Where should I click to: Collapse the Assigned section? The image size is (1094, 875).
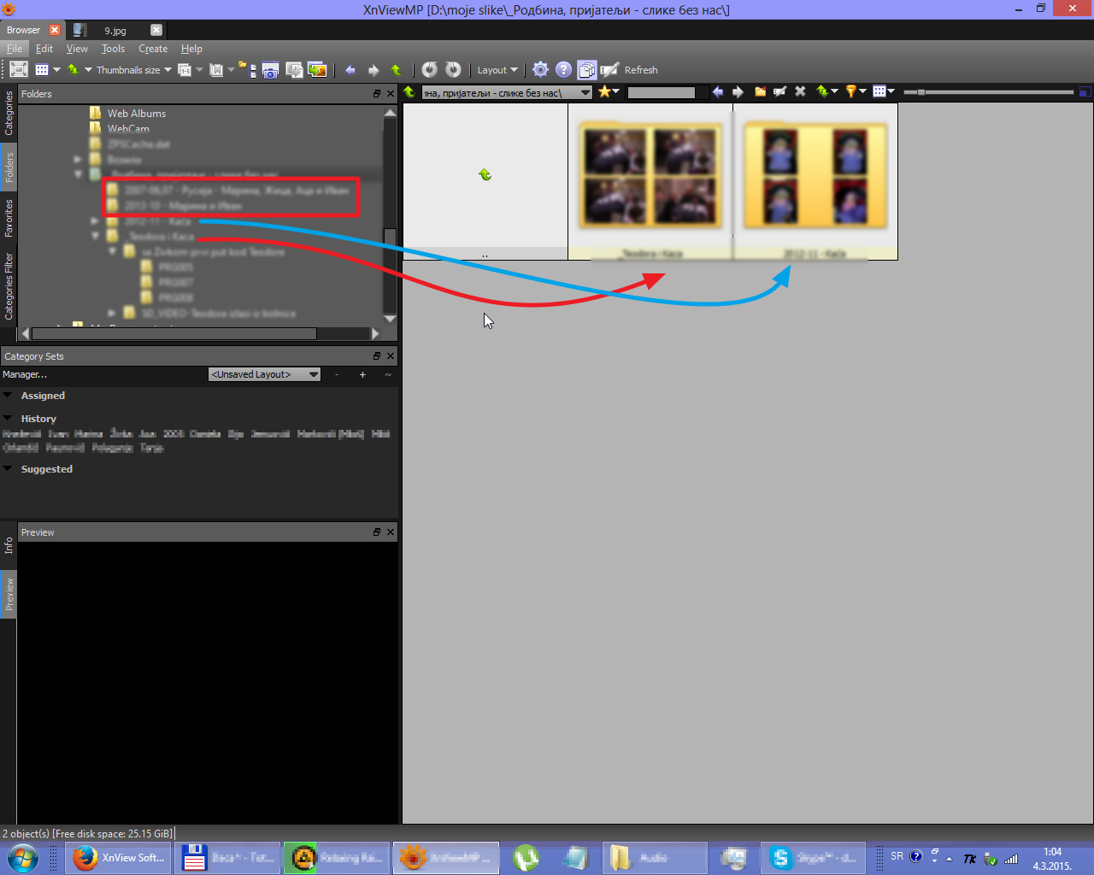[8, 396]
